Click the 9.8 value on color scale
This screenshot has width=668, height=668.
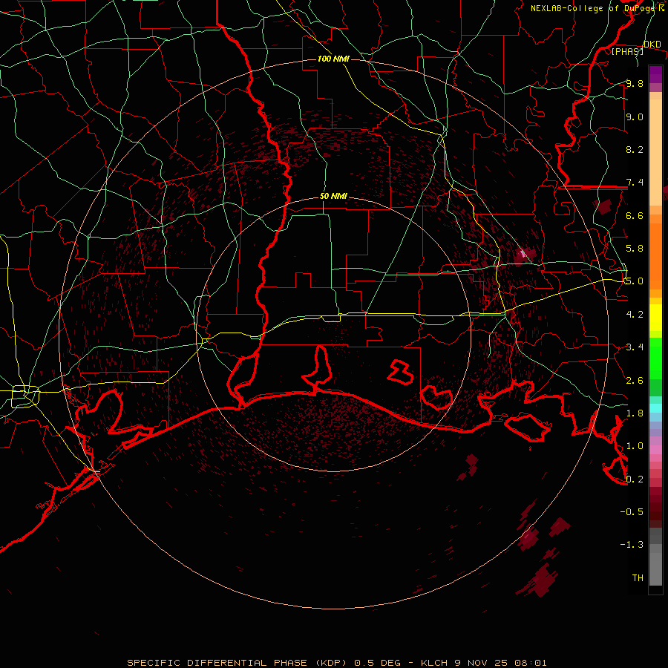click(x=635, y=83)
